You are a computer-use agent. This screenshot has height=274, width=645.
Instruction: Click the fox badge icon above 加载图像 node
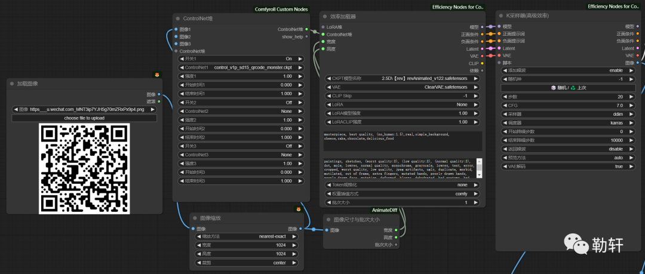[x=157, y=75]
